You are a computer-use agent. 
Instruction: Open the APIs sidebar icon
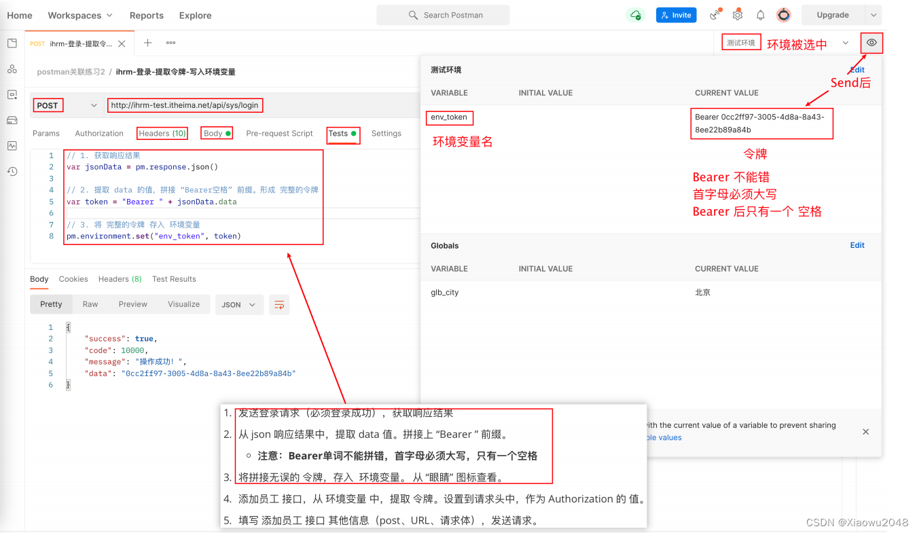coord(12,69)
